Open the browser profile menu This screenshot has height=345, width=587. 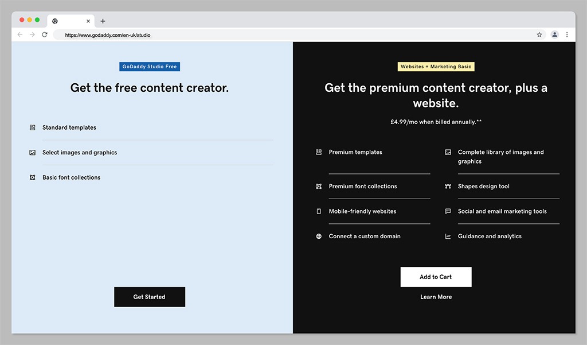pos(554,34)
